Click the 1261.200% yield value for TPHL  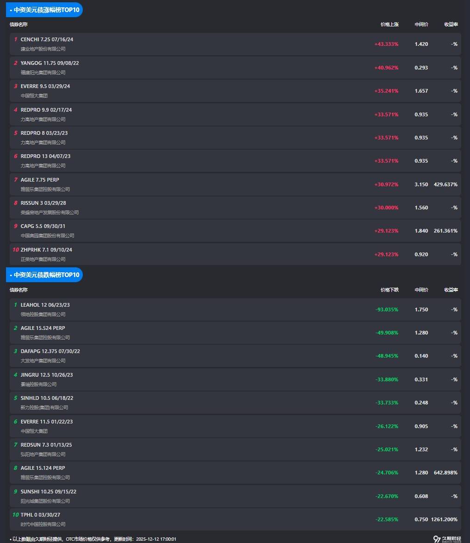[444, 519]
